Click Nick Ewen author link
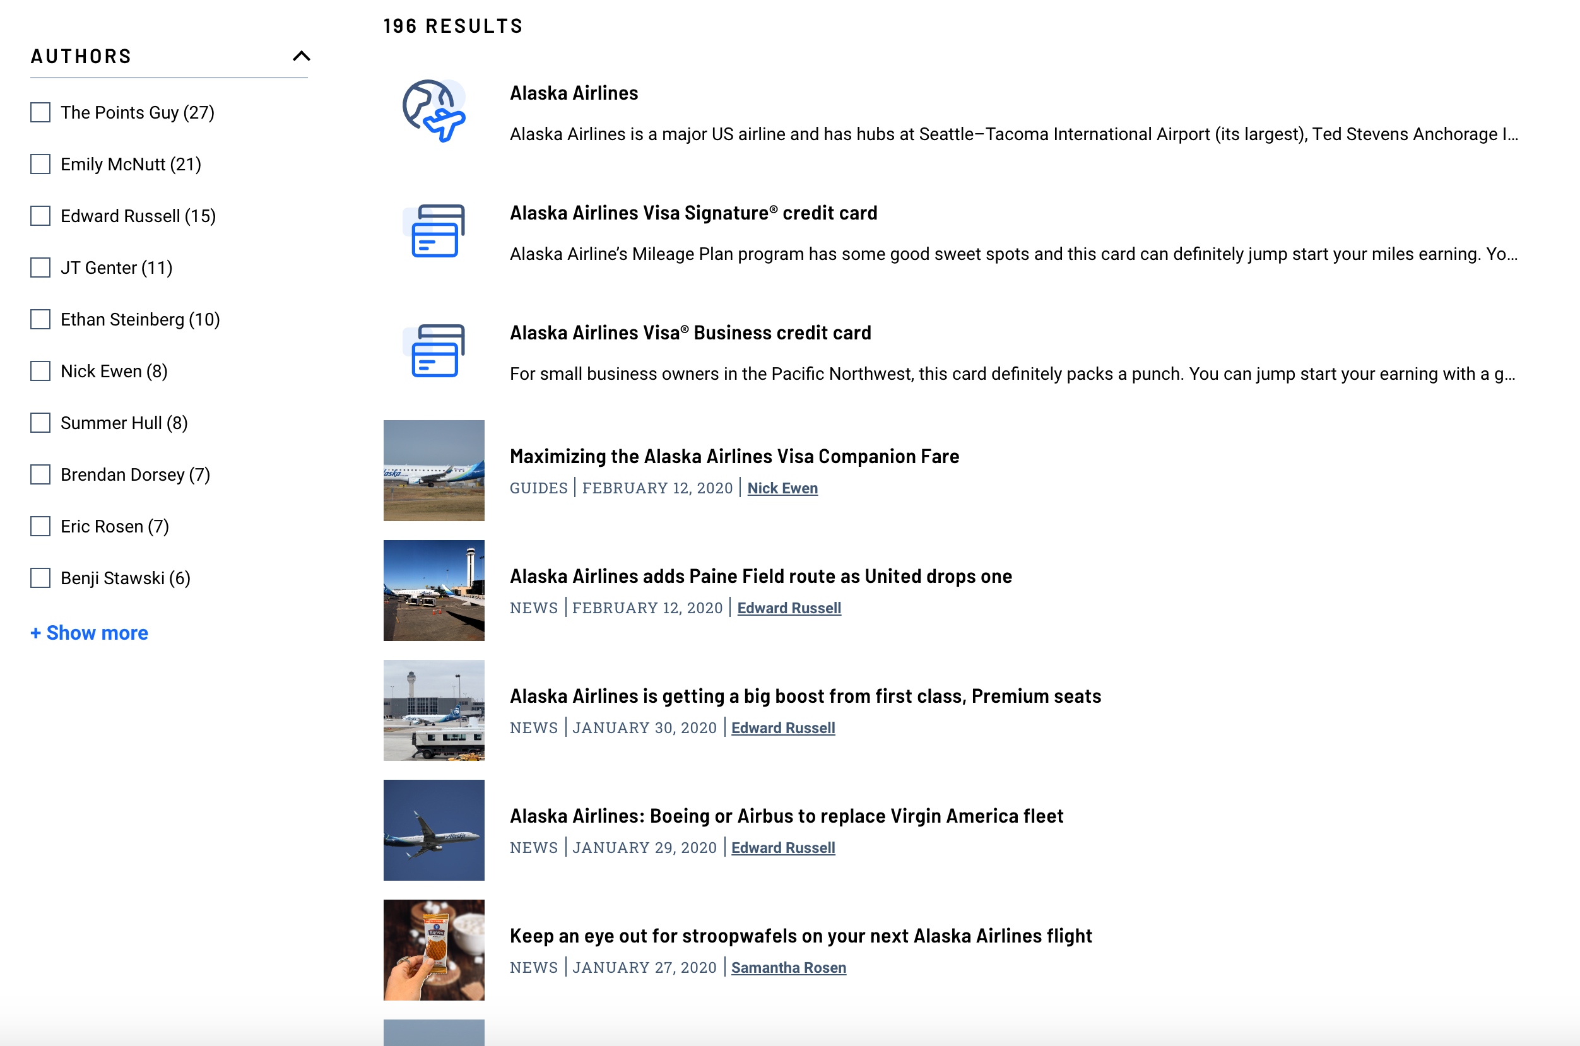The width and height of the screenshot is (1580, 1046). point(782,488)
